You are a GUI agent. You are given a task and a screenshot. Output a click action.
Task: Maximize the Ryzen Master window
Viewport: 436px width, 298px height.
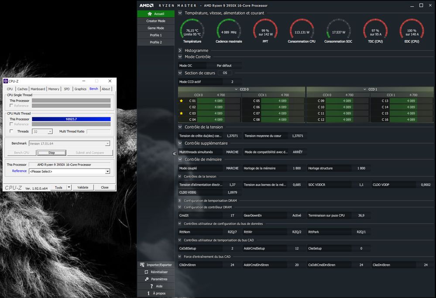[x=421, y=6]
